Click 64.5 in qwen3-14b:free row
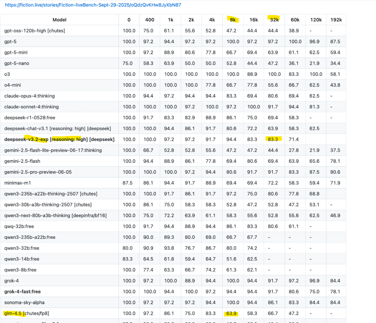 (148, 259)
